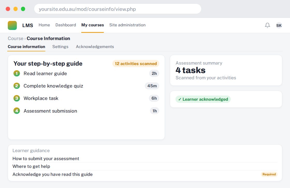Open Complete knowledge quiz step
The width and height of the screenshot is (290, 188).
(x=86, y=86)
